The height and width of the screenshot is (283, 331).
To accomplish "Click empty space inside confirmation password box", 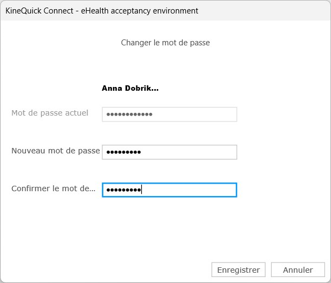I will 189,190.
